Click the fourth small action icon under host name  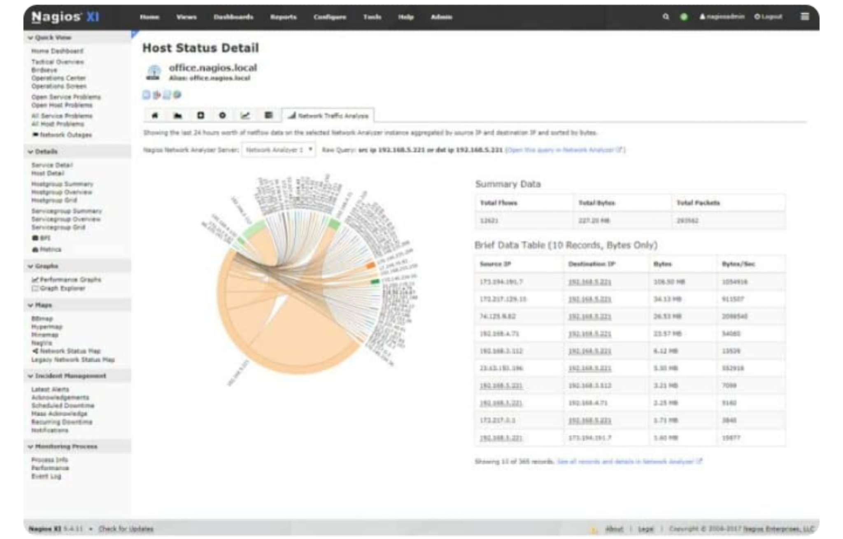pyautogui.click(x=177, y=95)
